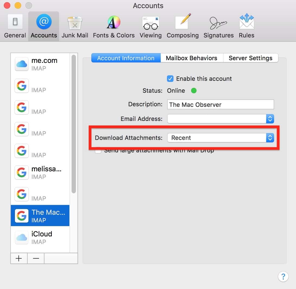Click the help question mark button
296x289 pixels.
pos(283,277)
